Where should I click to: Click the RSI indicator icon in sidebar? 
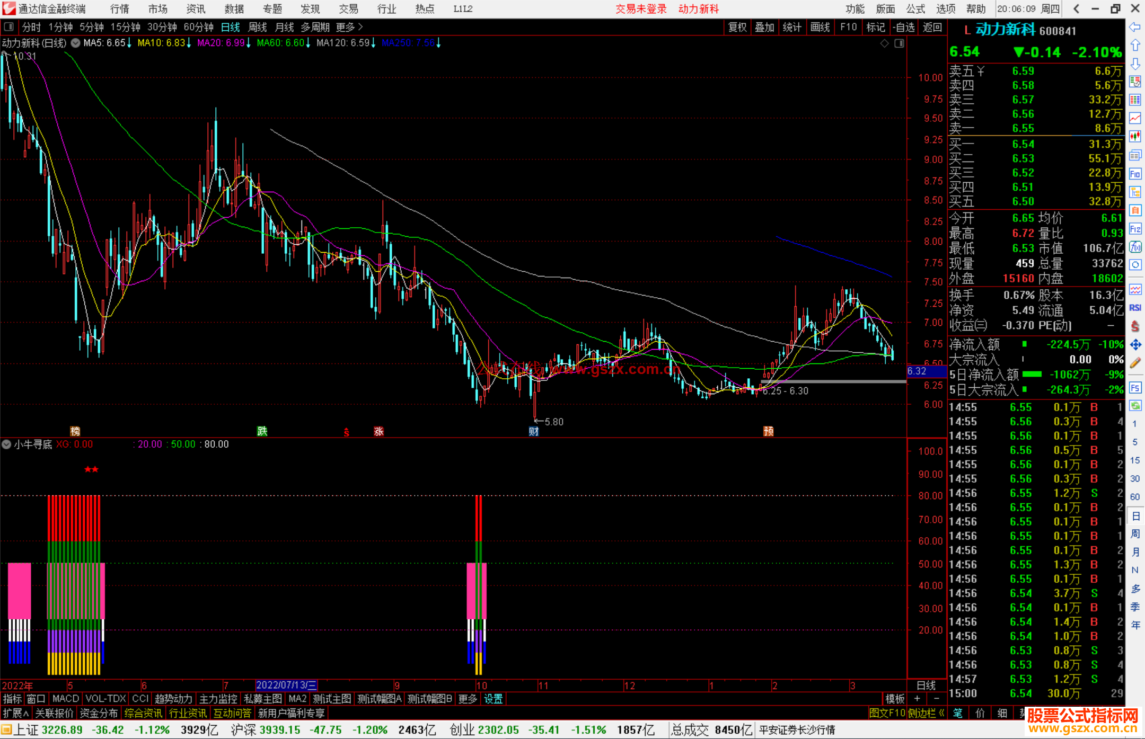[1135, 308]
